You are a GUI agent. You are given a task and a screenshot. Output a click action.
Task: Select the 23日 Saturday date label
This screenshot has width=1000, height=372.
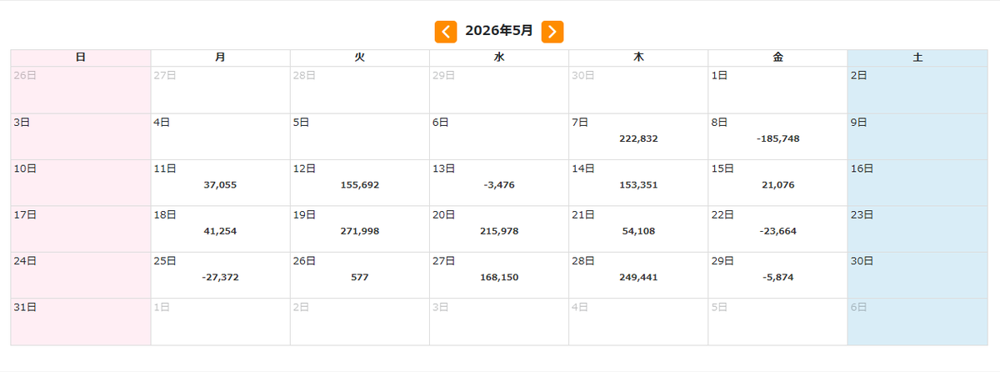tap(862, 214)
